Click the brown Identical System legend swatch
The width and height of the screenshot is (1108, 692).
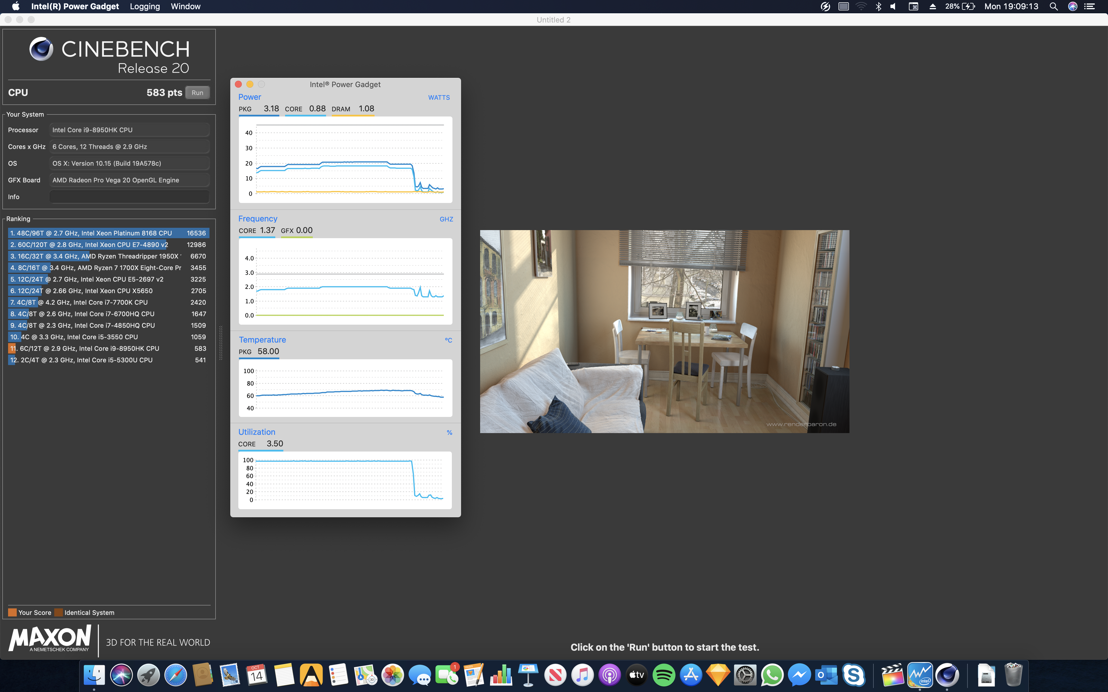tap(58, 612)
